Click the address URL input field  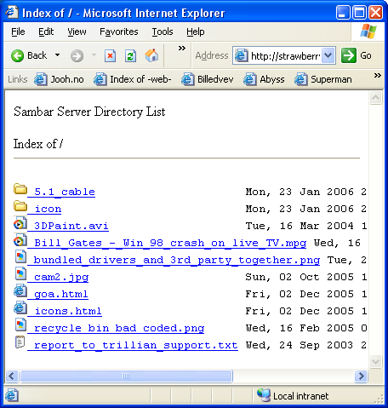(x=285, y=56)
